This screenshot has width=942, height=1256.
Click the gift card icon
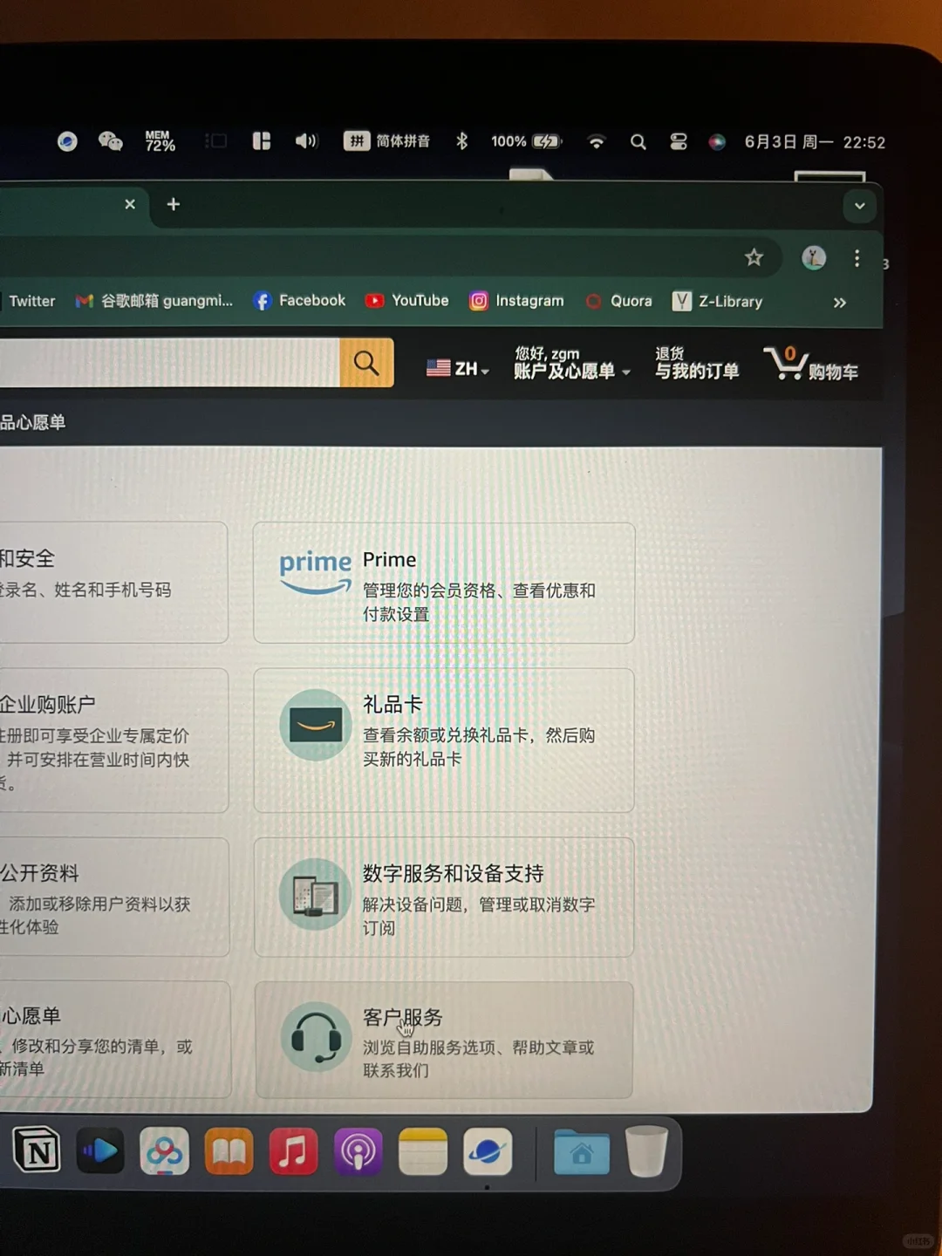click(316, 725)
